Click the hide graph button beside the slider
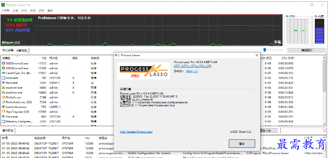 [306, 50]
